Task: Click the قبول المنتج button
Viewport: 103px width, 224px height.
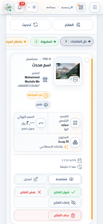Action: pyautogui.click(x=65, y=192)
